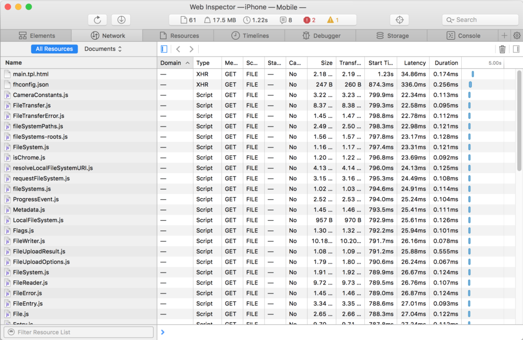Open the Documents type dropdown
Image resolution: width=523 pixels, height=340 pixels.
[103, 49]
